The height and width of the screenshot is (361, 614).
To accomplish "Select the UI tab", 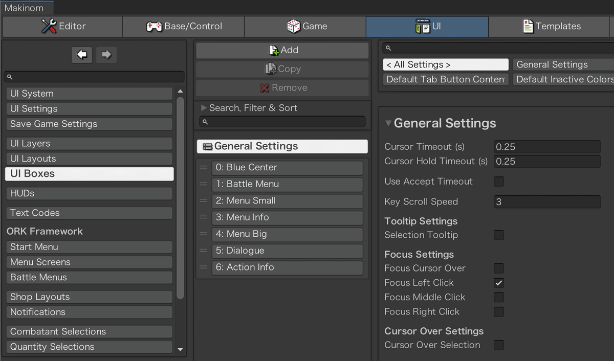I will 427,27.
